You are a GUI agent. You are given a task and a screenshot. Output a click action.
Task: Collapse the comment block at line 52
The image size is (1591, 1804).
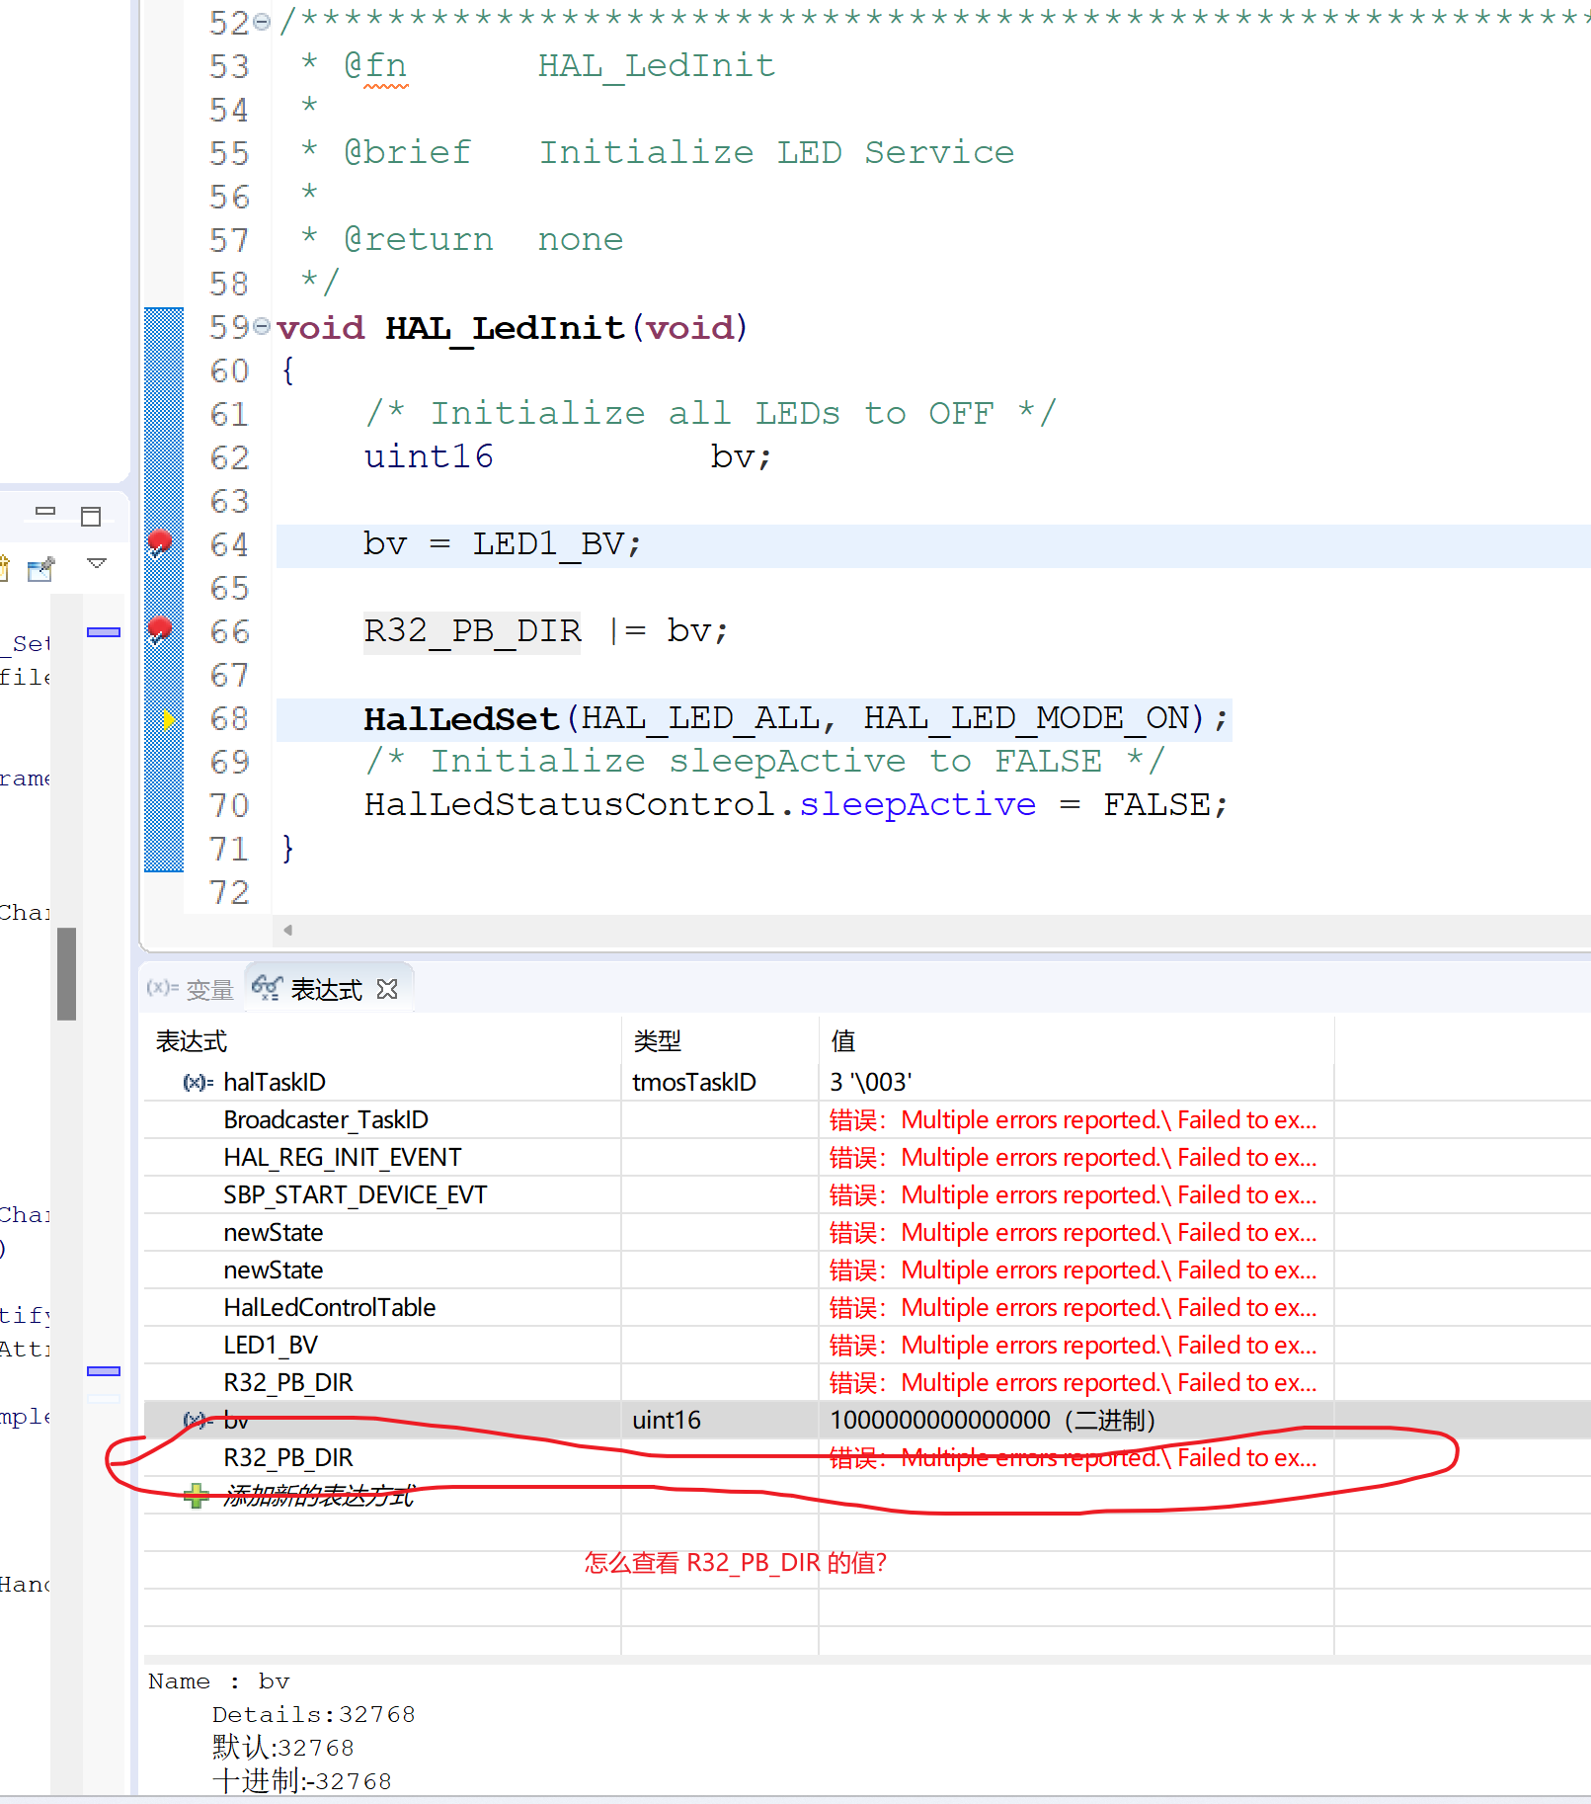(x=262, y=22)
